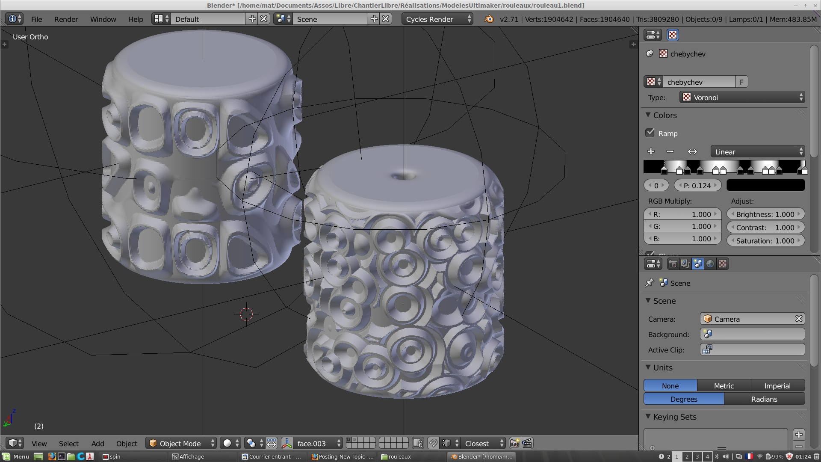Open the 3D view editor type selector
Viewport: 821px width, 462px height.
pyautogui.click(x=15, y=443)
